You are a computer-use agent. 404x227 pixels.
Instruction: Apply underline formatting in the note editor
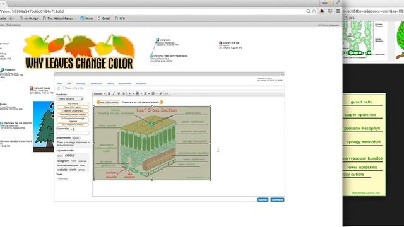tap(119, 94)
